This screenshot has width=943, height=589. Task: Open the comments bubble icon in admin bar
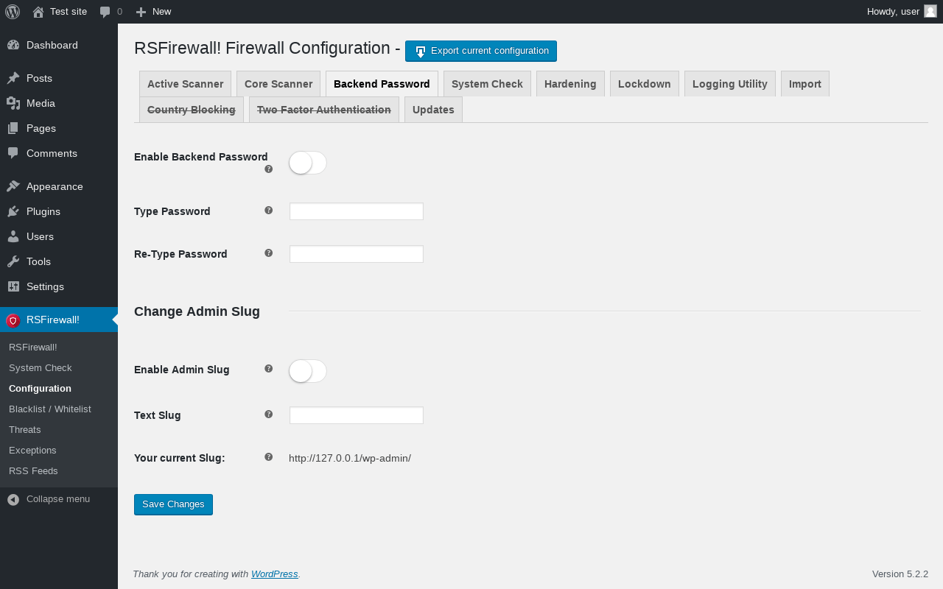coord(105,12)
